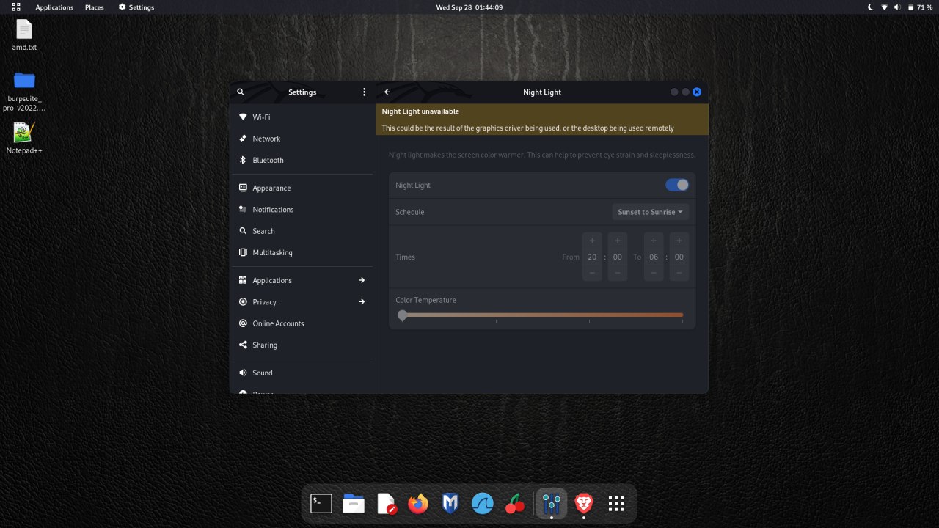Open Cherrytree from the dock
This screenshot has height=528, width=939.
click(x=515, y=503)
